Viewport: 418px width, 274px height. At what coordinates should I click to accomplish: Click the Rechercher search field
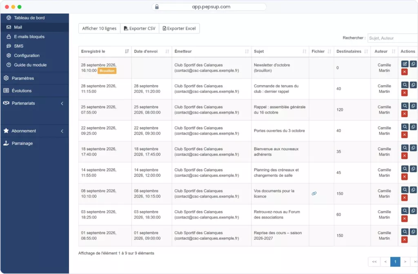(392, 38)
